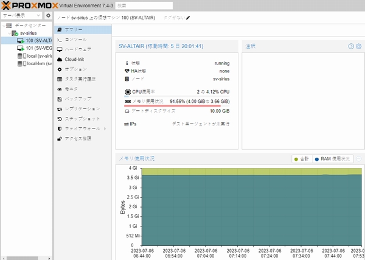The image size is (365, 260).
Task: Click the Summary book icon
Action: [x=60, y=30]
